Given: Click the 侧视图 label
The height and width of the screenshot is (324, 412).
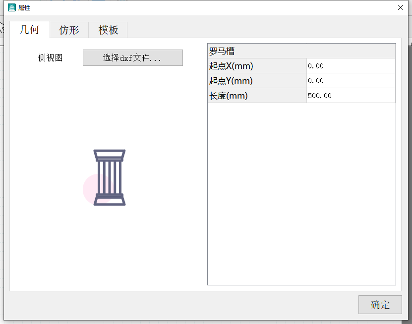Looking at the screenshot, I should coord(51,58).
